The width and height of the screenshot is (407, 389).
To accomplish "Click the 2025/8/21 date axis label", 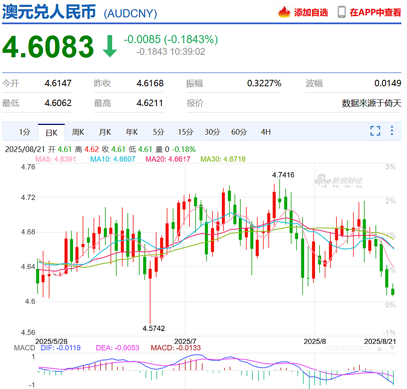I will click(x=380, y=341).
